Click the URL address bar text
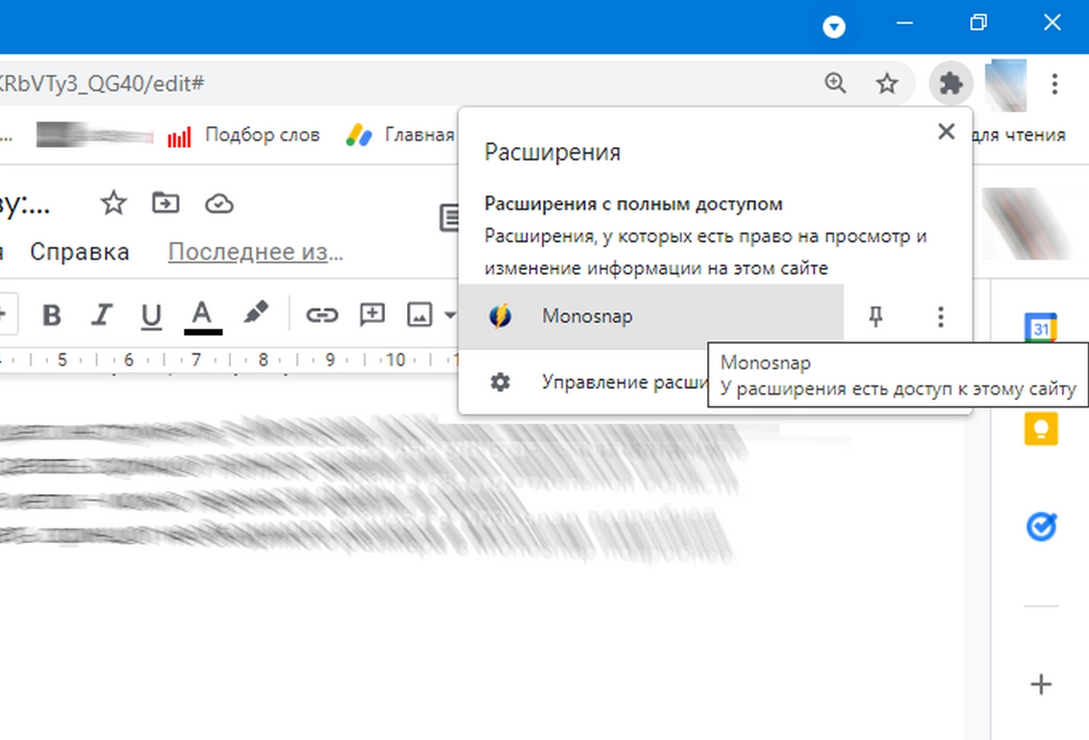Image resolution: width=1089 pixels, height=740 pixels. pos(101,83)
